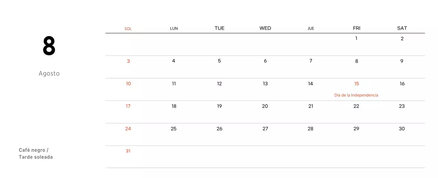Select the SAT column header
Screen dimensions: 438x178
[402, 28]
